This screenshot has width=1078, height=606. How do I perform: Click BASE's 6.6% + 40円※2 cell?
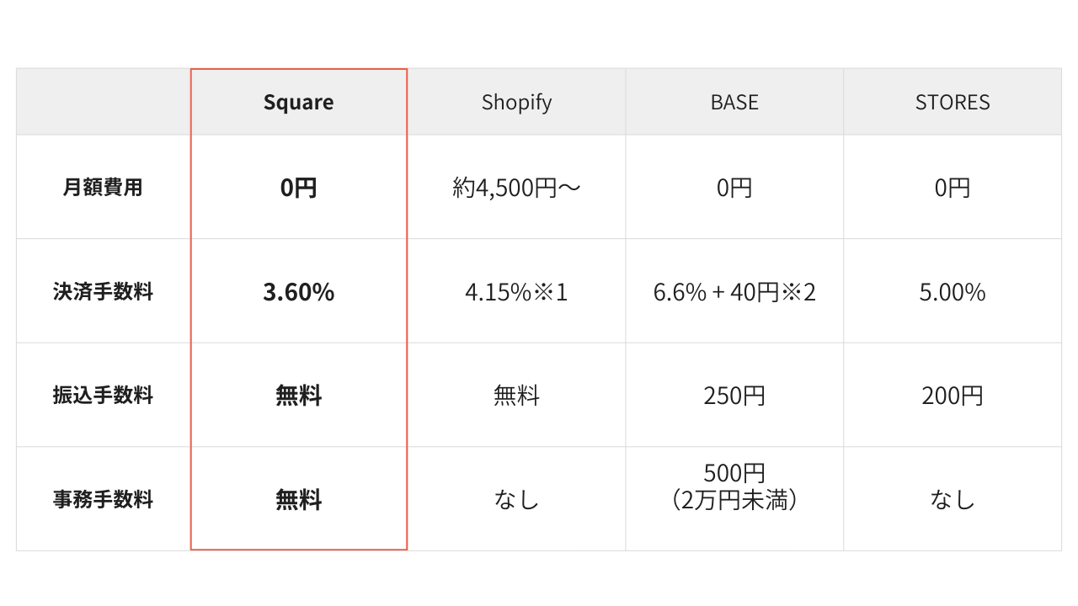point(734,292)
